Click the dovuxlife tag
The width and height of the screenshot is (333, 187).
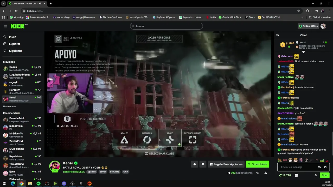click(x=115, y=172)
